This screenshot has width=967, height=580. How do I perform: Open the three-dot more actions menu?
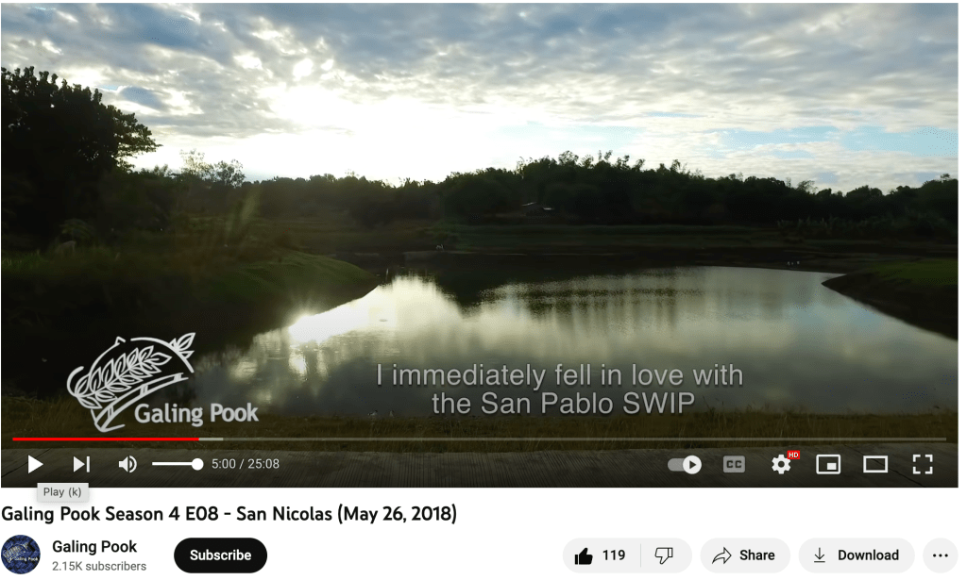tap(941, 555)
